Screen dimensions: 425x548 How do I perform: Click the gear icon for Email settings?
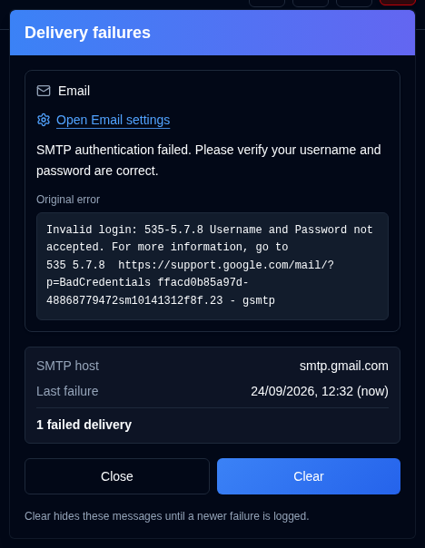click(x=44, y=120)
